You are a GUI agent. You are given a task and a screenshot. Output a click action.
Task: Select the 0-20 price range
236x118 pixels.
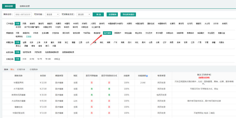pyautogui.click(x=24, y=59)
